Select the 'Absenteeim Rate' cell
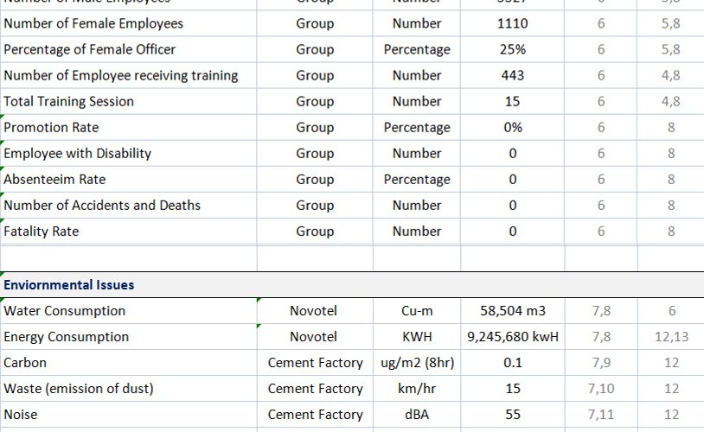 (x=128, y=180)
